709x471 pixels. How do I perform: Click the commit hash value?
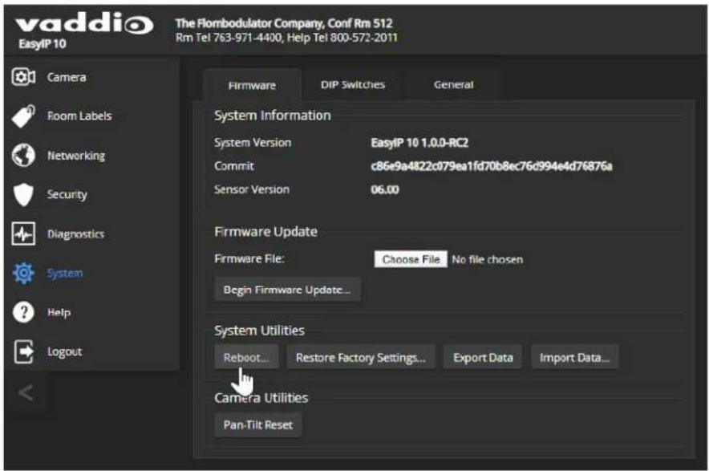coord(492,166)
